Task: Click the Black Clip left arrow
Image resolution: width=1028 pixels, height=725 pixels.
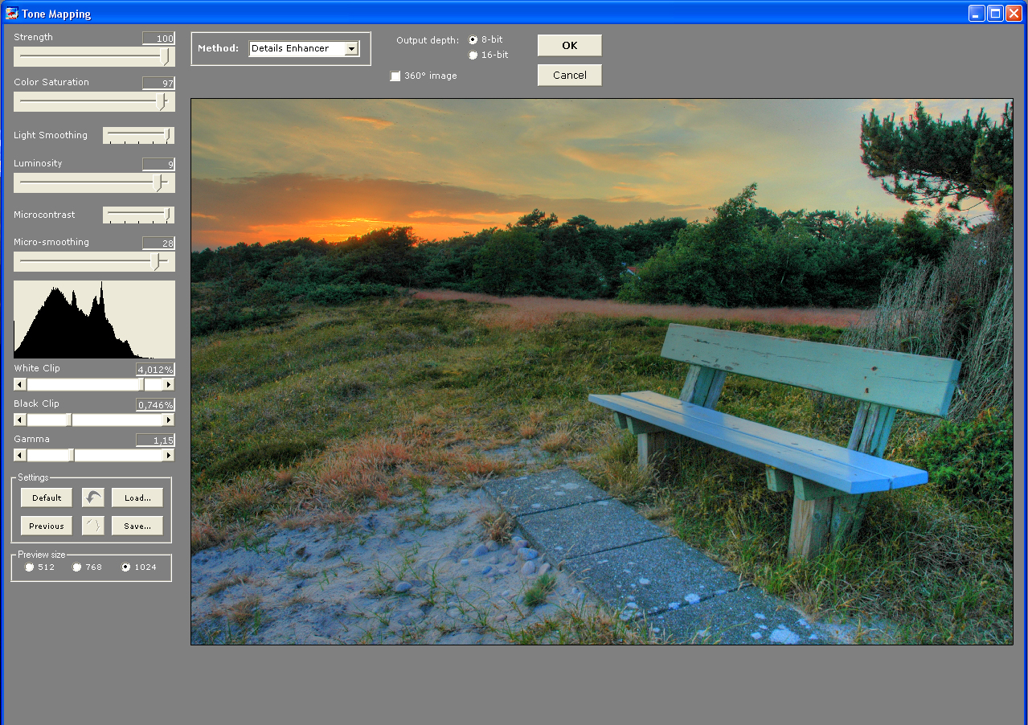Action: pyautogui.click(x=19, y=420)
